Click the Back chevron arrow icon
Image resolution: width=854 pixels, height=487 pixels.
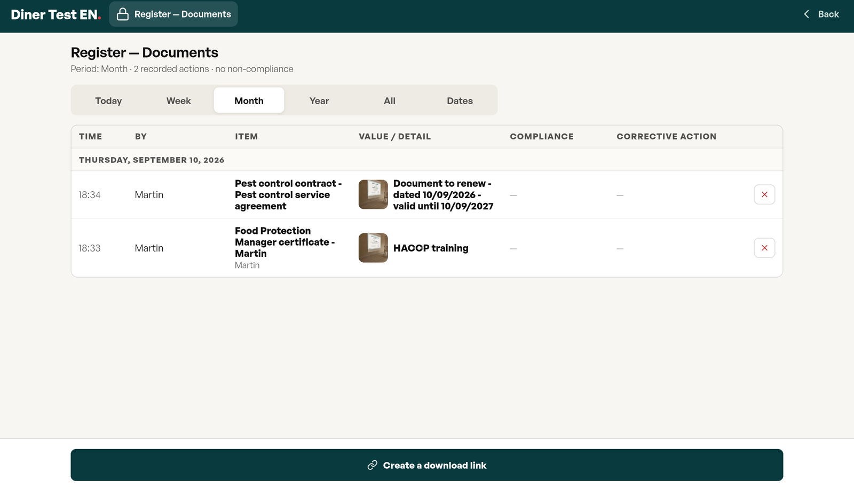(x=806, y=14)
